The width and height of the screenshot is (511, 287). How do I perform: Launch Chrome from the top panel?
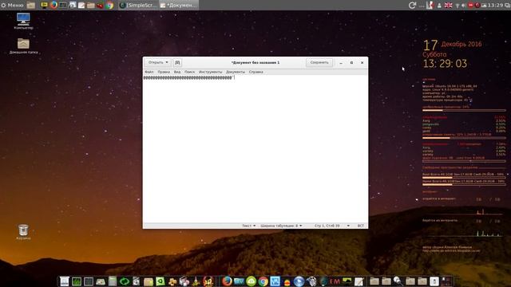coord(110,5)
